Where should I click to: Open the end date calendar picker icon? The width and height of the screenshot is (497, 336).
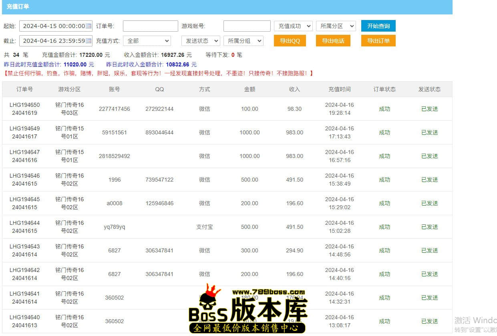pos(89,41)
